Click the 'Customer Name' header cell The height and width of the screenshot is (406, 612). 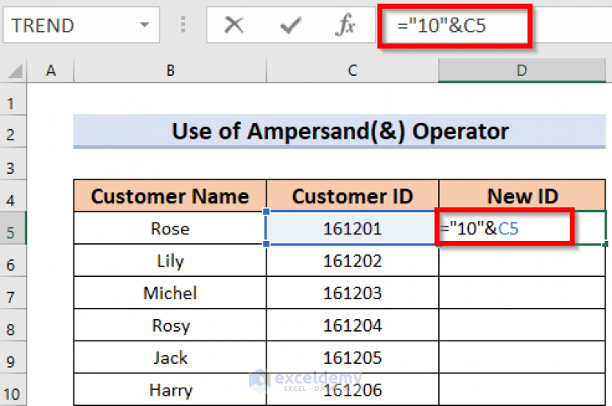pyautogui.click(x=170, y=195)
